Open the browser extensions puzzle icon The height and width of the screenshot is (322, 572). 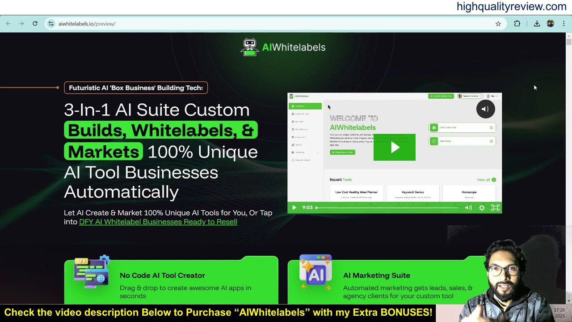point(517,24)
